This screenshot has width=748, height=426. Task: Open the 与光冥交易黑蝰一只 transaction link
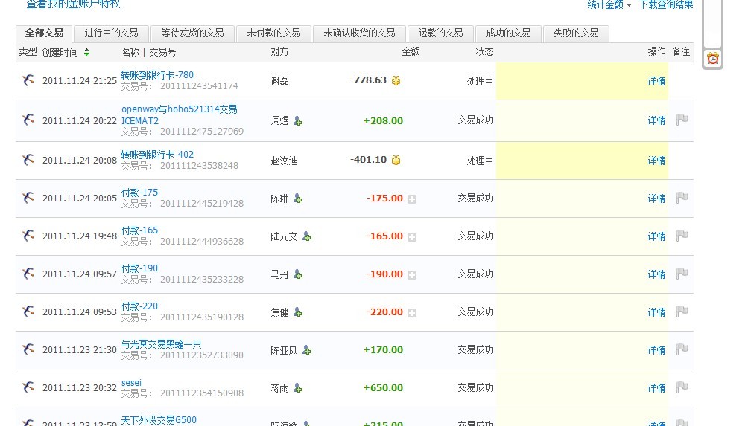point(161,344)
